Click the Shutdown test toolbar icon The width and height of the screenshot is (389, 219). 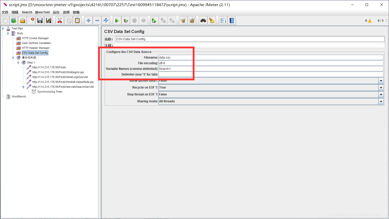(x=143, y=20)
